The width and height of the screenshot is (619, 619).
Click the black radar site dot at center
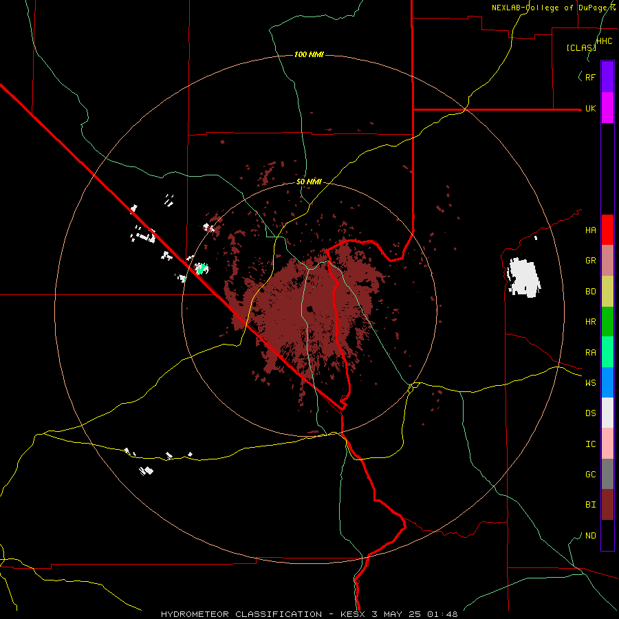click(x=310, y=309)
